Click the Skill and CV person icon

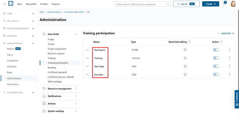[x=4, y=21]
